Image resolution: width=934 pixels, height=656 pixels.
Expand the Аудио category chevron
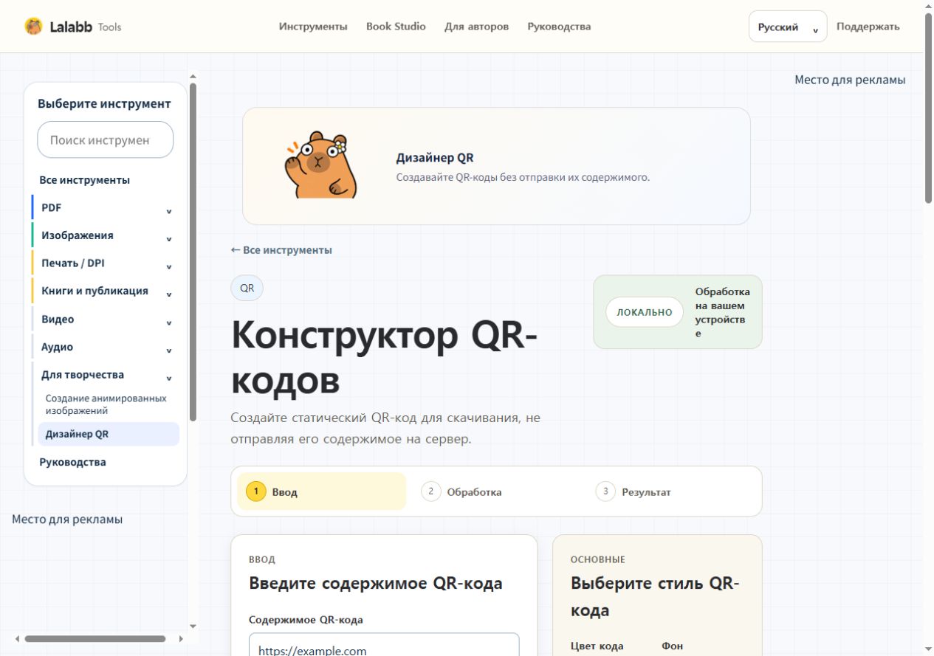pos(169,351)
